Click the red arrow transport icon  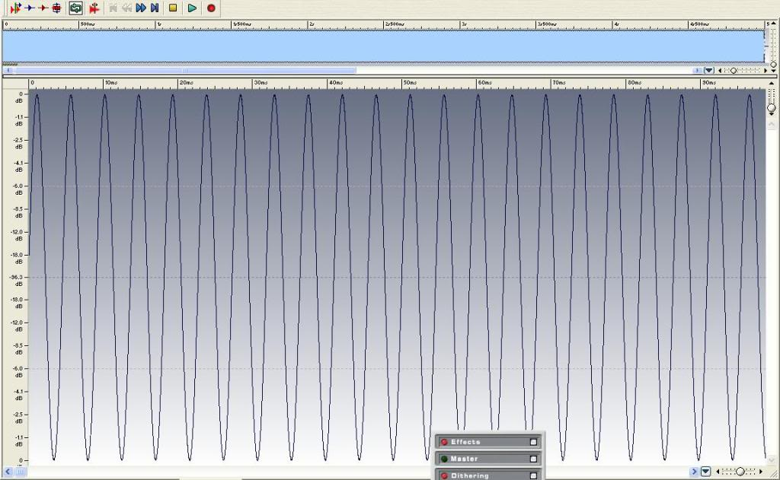[x=43, y=8]
